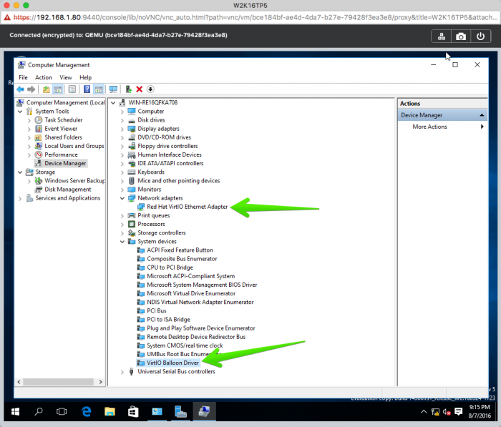Click the muted volume icon in system tray
Screen dimensions: 501x427
(x=447, y=412)
